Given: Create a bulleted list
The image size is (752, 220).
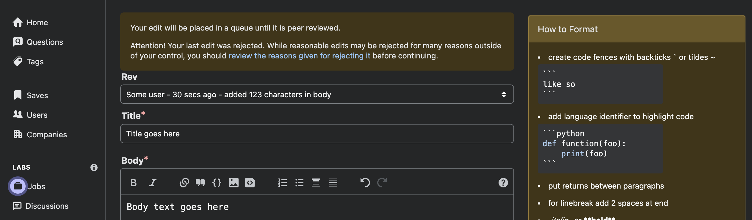Looking at the screenshot, I should click(299, 183).
